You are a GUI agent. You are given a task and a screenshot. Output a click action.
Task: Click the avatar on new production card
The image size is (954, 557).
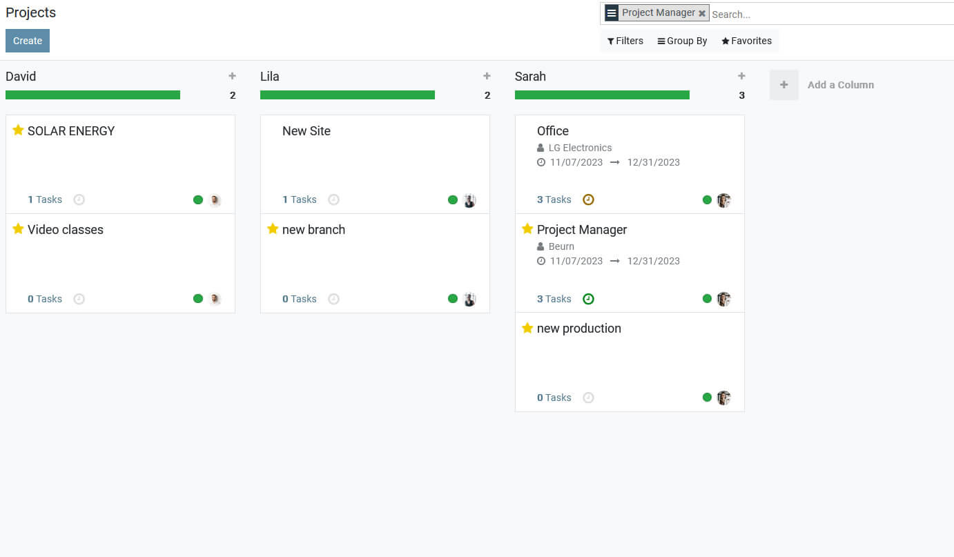pyautogui.click(x=723, y=398)
